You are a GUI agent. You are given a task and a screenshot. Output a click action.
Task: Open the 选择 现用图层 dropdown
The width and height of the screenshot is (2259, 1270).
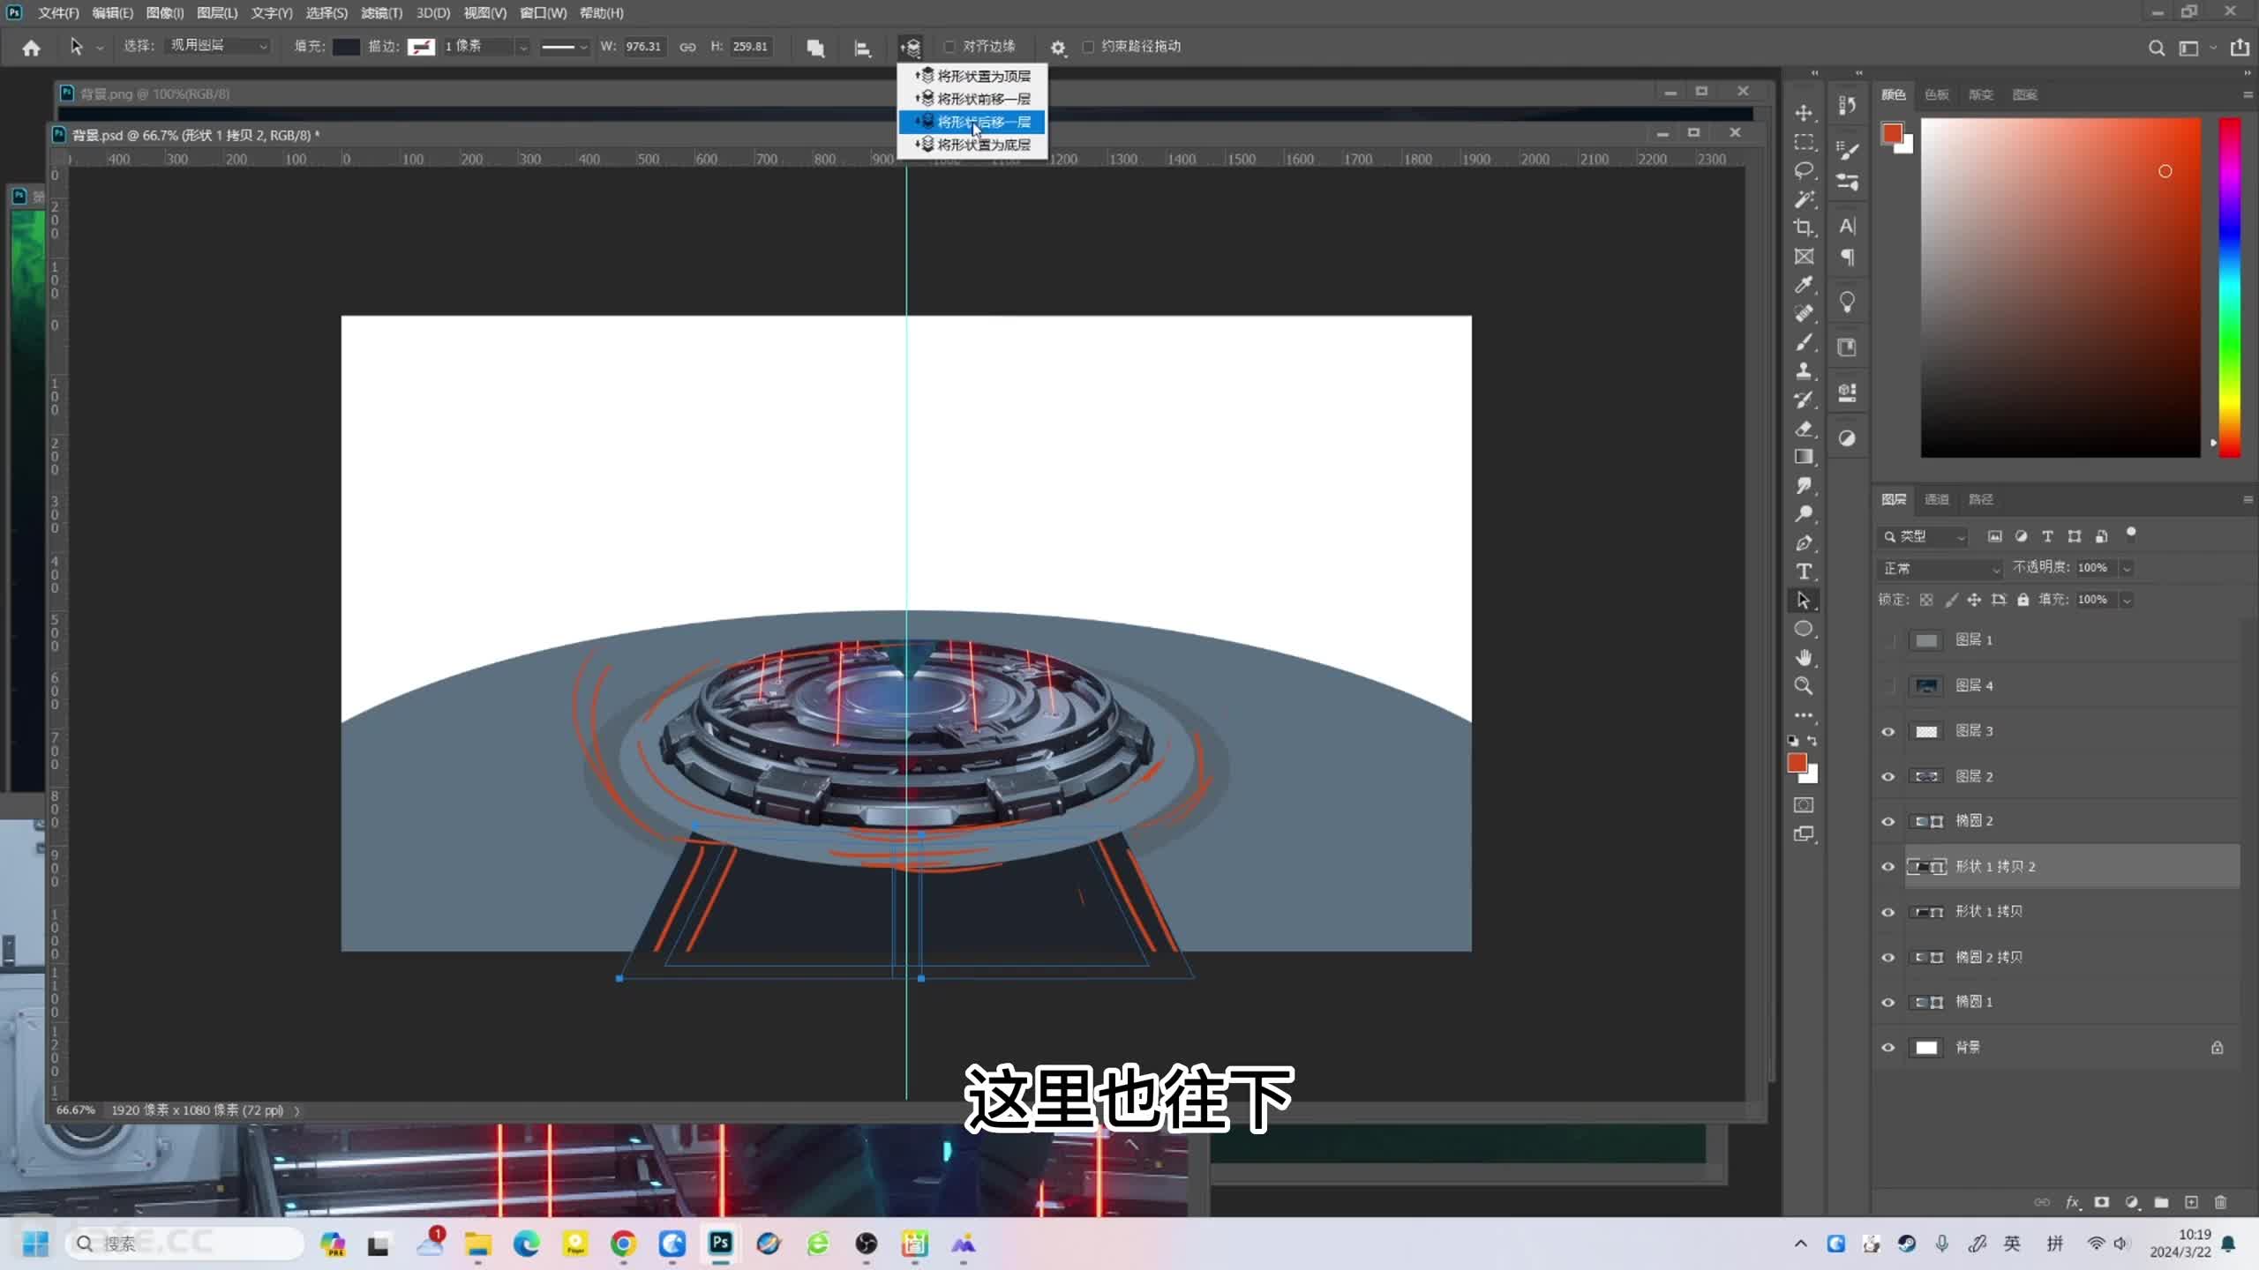(x=217, y=46)
